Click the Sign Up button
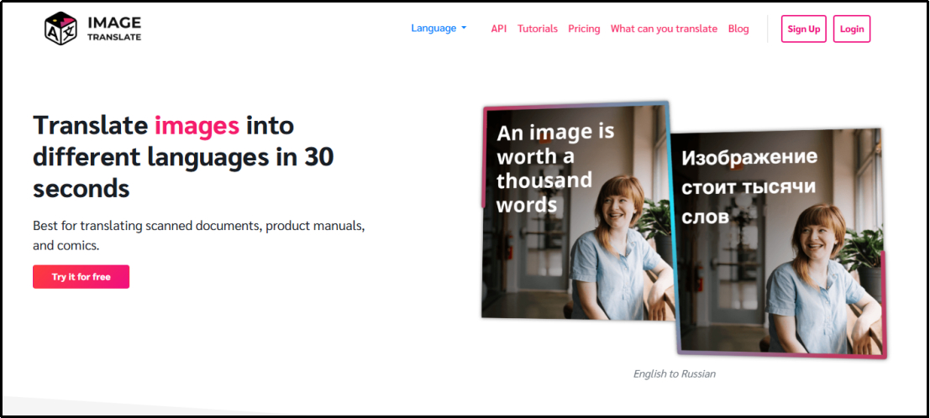This screenshot has height=418, width=930. point(803,29)
